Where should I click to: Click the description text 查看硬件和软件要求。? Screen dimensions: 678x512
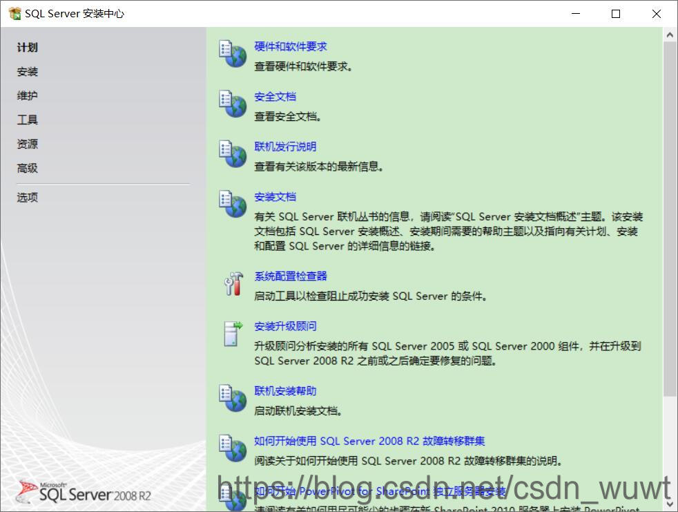pos(303,66)
